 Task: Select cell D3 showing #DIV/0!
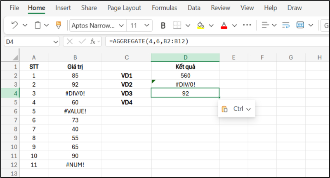(x=185, y=84)
